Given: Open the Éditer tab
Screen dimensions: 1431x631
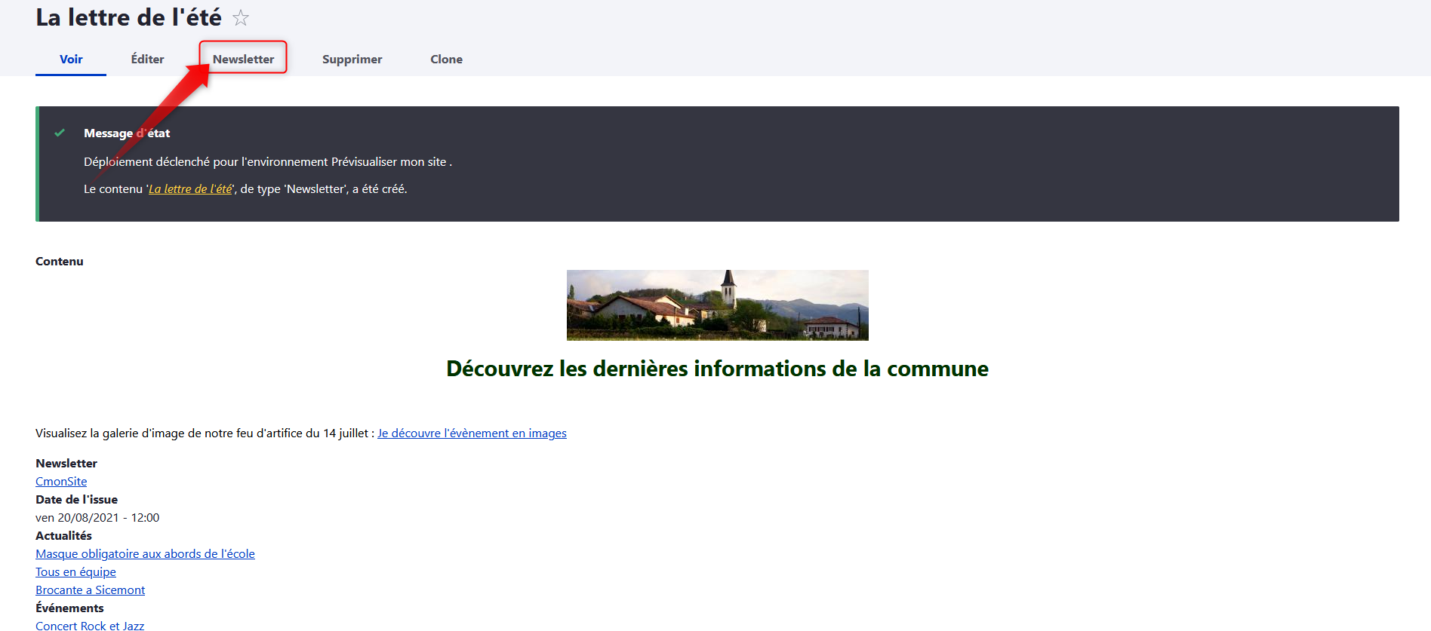Looking at the screenshot, I should point(147,59).
